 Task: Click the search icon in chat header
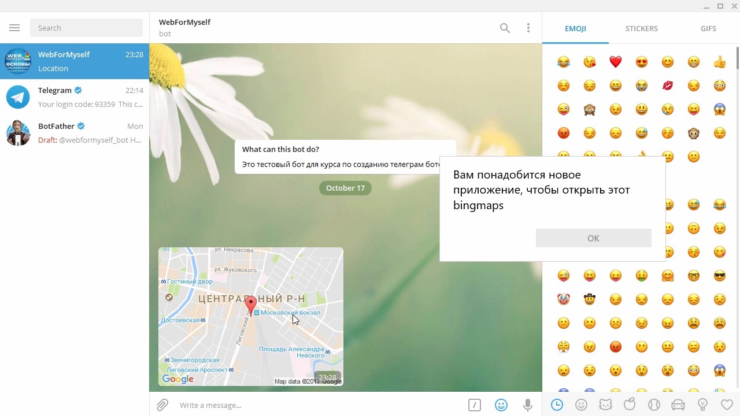[505, 28]
